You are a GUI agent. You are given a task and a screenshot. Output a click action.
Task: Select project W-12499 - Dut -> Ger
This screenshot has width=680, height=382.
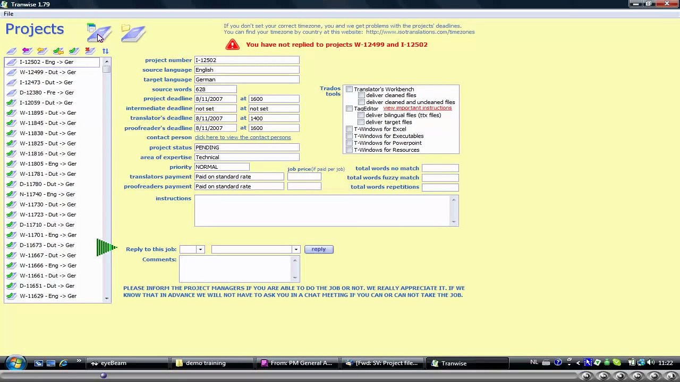click(52, 72)
